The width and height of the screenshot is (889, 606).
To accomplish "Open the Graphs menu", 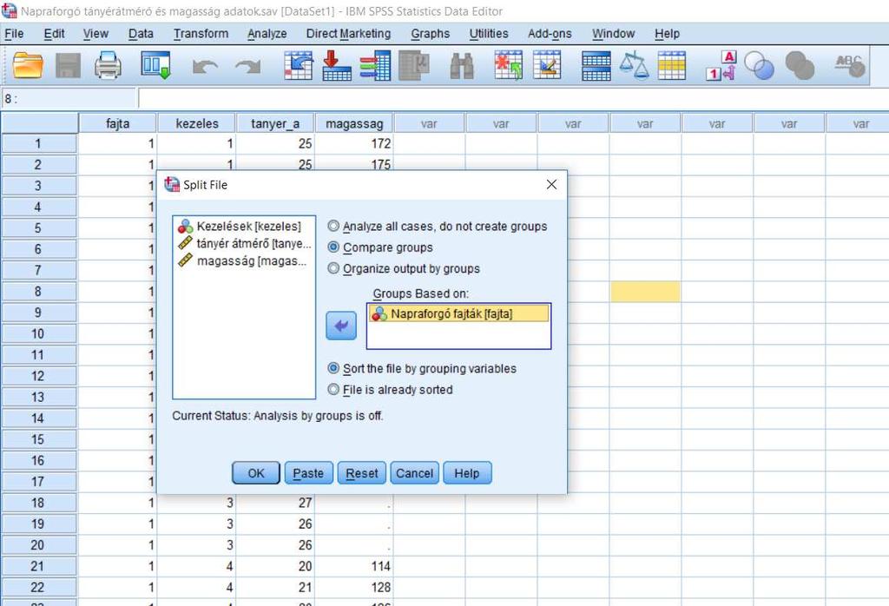I will point(430,34).
